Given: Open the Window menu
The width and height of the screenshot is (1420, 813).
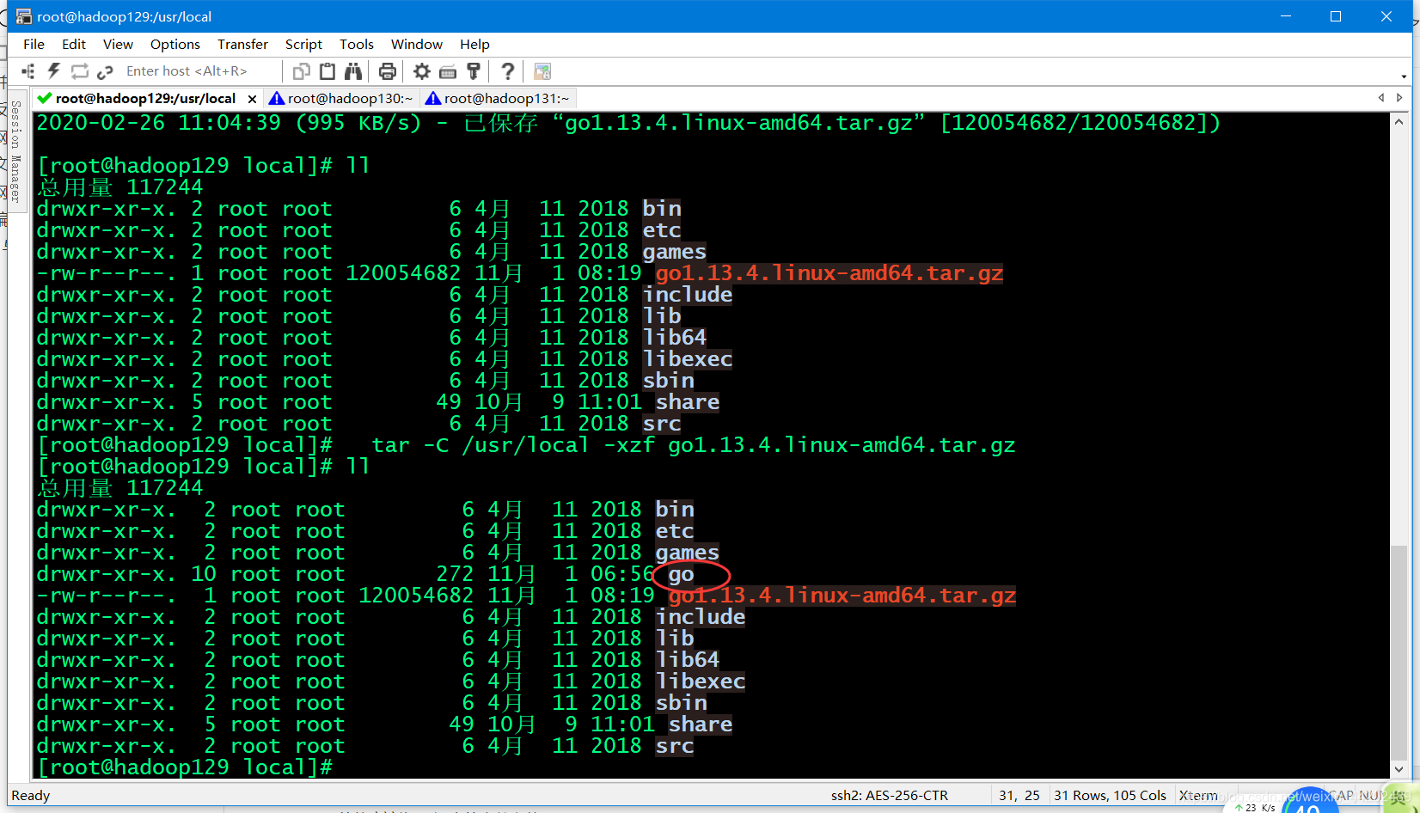Looking at the screenshot, I should coord(417,44).
